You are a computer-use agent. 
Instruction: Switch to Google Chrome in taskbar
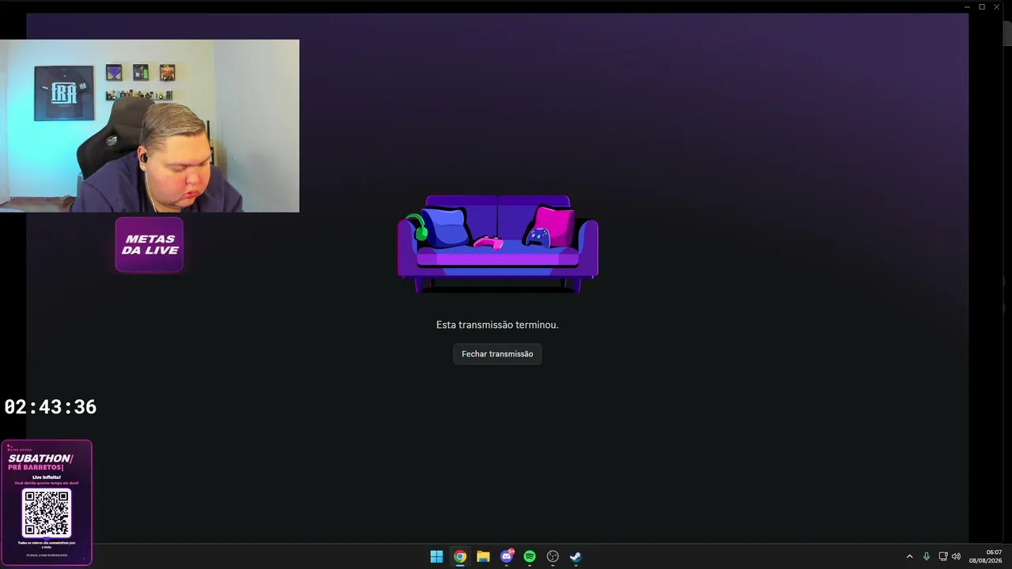[459, 556]
